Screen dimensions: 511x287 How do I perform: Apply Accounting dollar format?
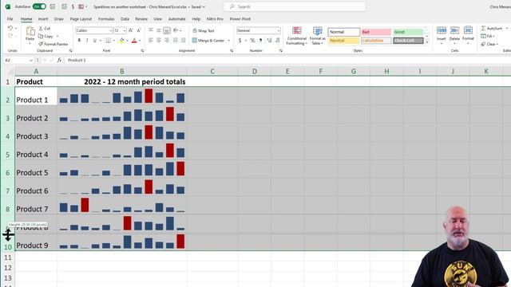click(x=240, y=41)
